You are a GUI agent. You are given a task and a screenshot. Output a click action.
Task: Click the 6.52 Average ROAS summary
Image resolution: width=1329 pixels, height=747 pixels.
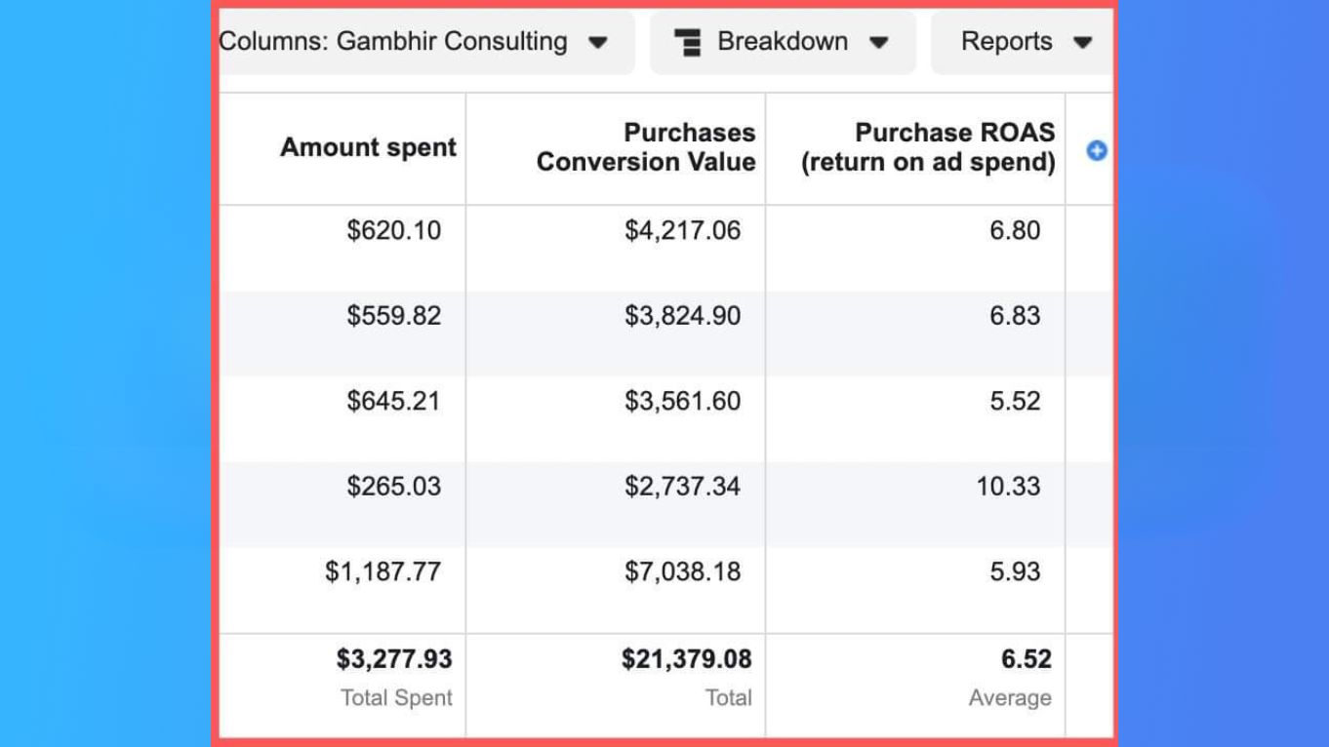[1026, 660]
